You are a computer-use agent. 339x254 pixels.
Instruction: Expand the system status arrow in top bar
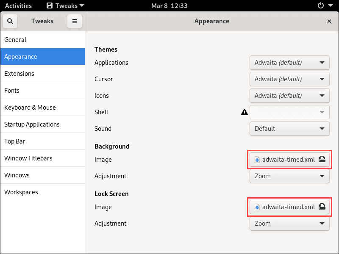tap(331, 6)
